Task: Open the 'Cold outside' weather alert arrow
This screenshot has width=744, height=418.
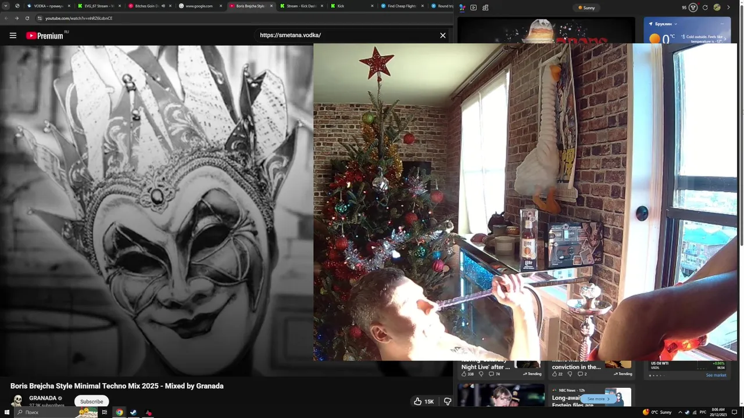Action: click(x=725, y=39)
